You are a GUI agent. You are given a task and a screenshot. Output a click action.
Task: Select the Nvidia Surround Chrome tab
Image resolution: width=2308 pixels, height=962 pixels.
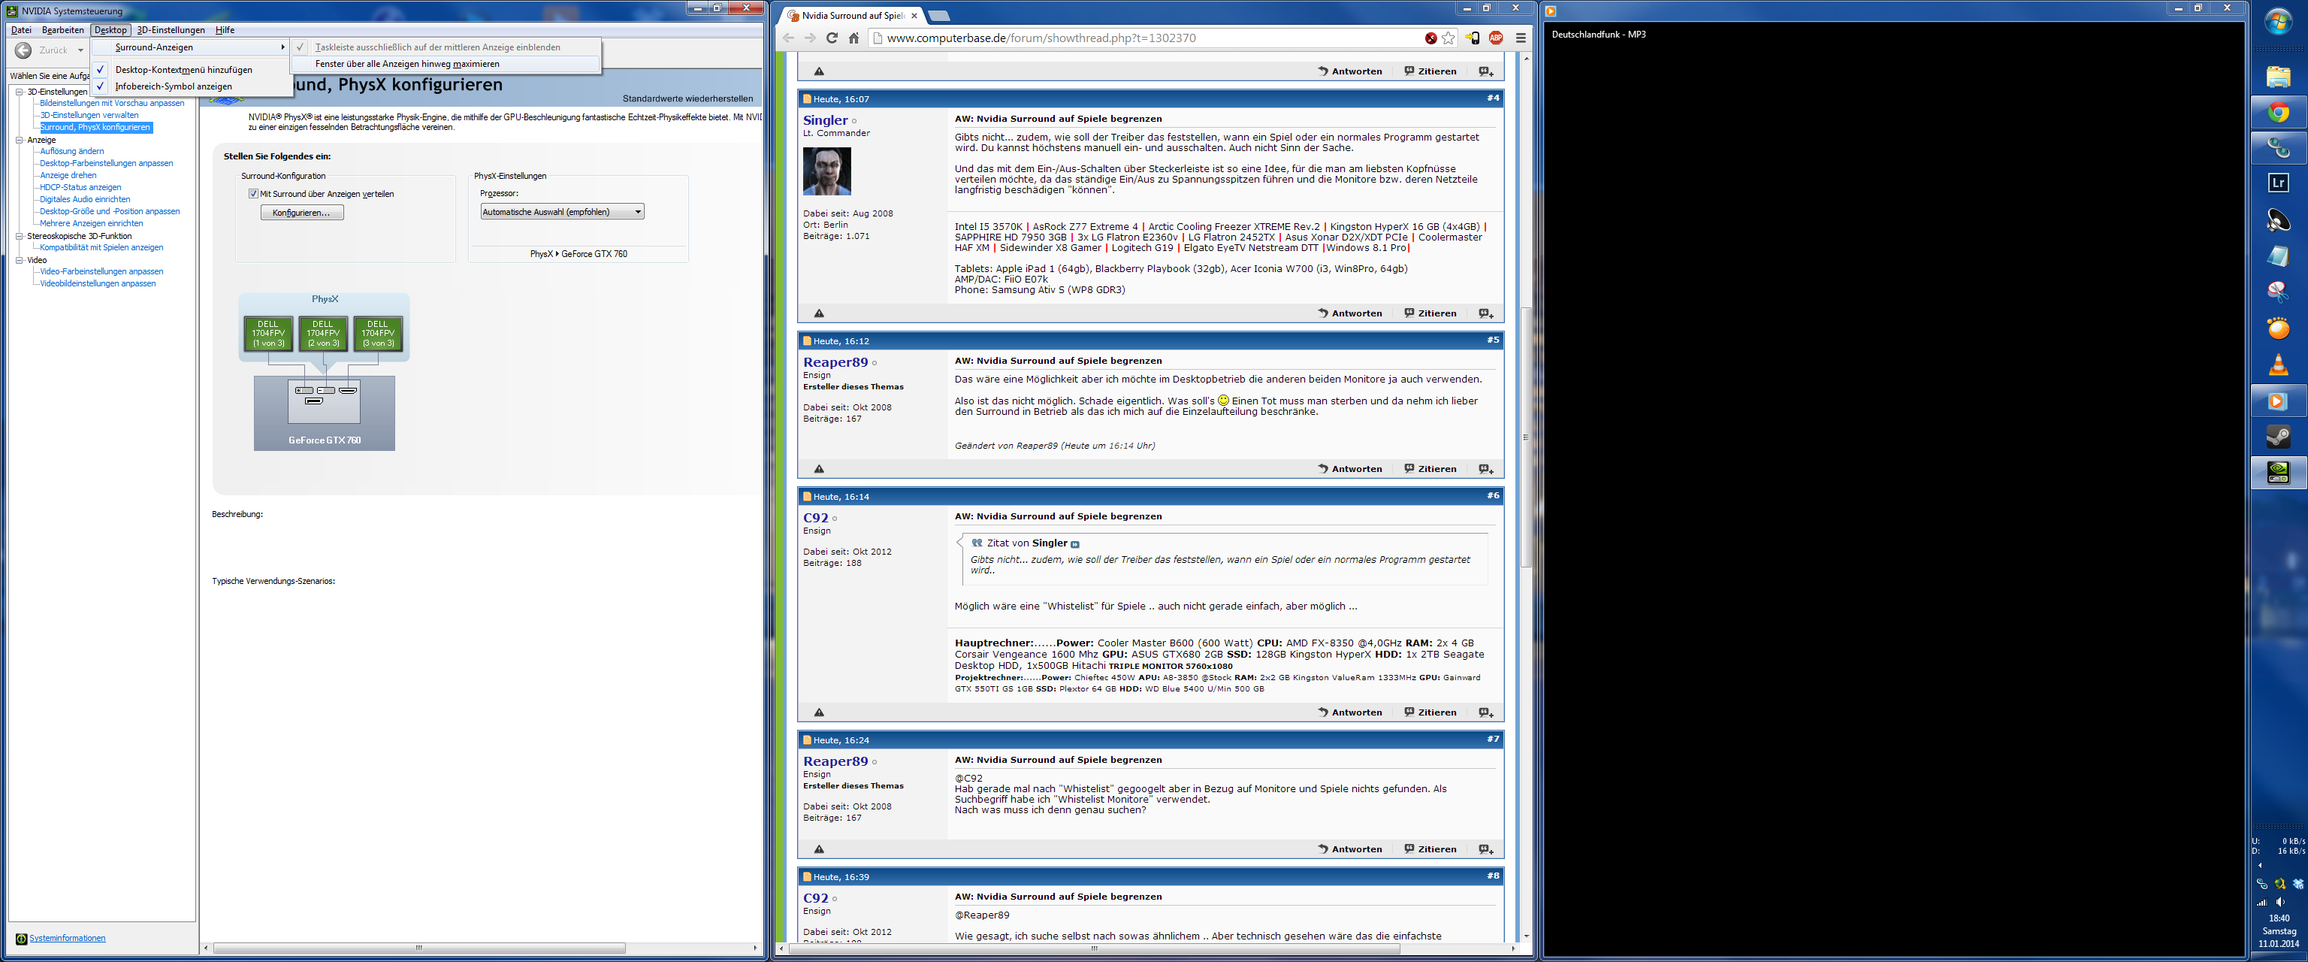(852, 15)
